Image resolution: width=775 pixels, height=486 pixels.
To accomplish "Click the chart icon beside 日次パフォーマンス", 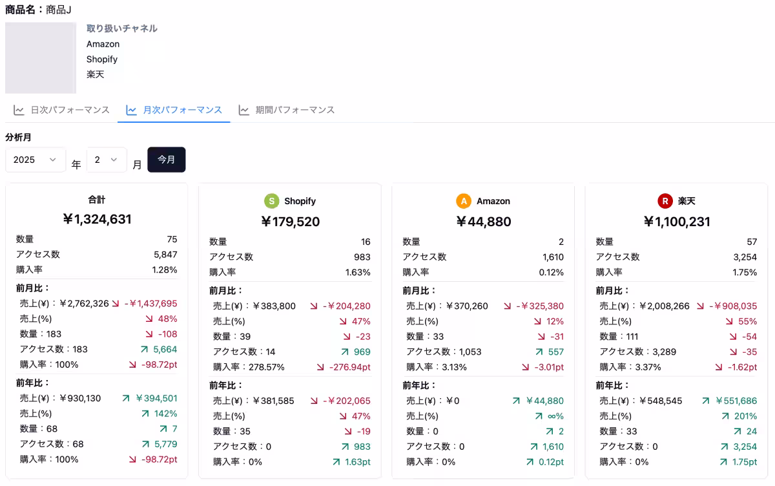I will (x=19, y=110).
